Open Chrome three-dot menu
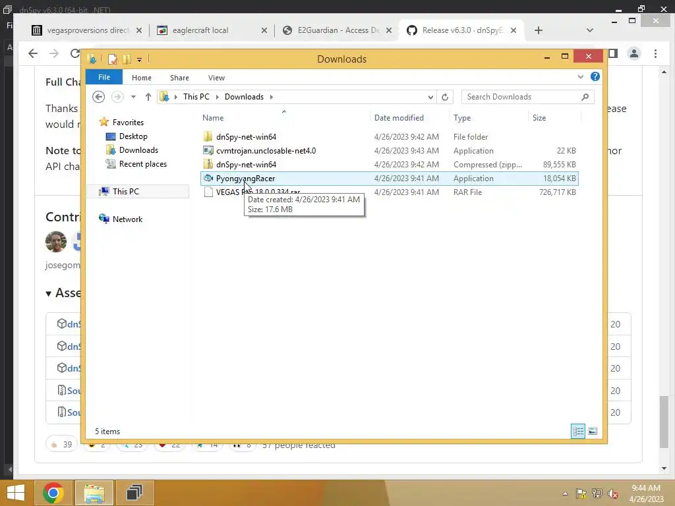Viewport: 675px width, 506px height. point(656,53)
